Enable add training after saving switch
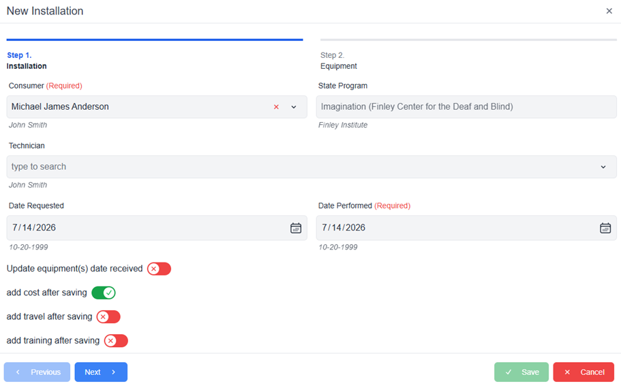This screenshot has height=388, width=621. [116, 341]
